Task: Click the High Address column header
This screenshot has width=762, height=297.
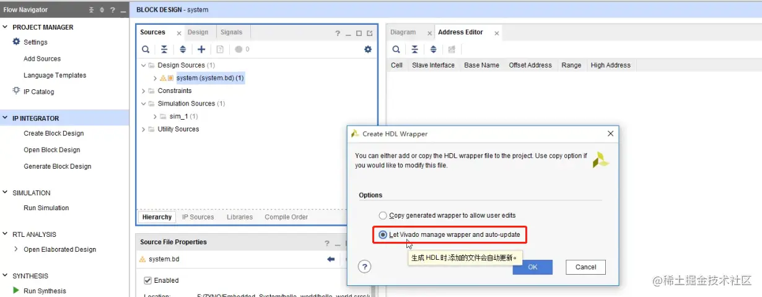Action: click(x=610, y=65)
